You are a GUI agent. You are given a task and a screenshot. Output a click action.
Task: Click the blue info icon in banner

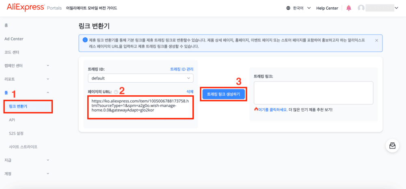(x=85, y=40)
